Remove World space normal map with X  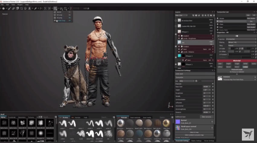tap(212, 128)
